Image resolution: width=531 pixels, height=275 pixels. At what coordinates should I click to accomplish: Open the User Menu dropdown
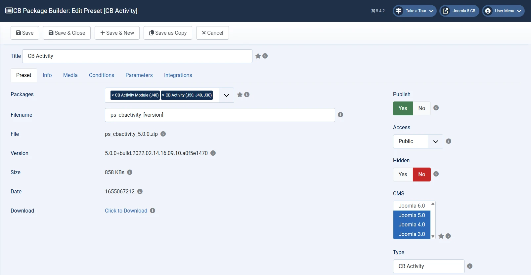(x=503, y=11)
